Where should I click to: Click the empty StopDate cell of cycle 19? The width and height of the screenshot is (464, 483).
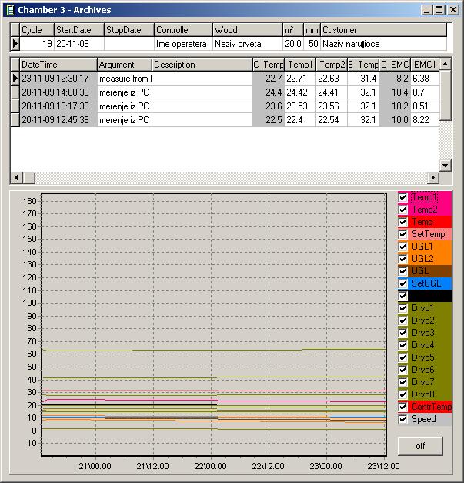129,44
